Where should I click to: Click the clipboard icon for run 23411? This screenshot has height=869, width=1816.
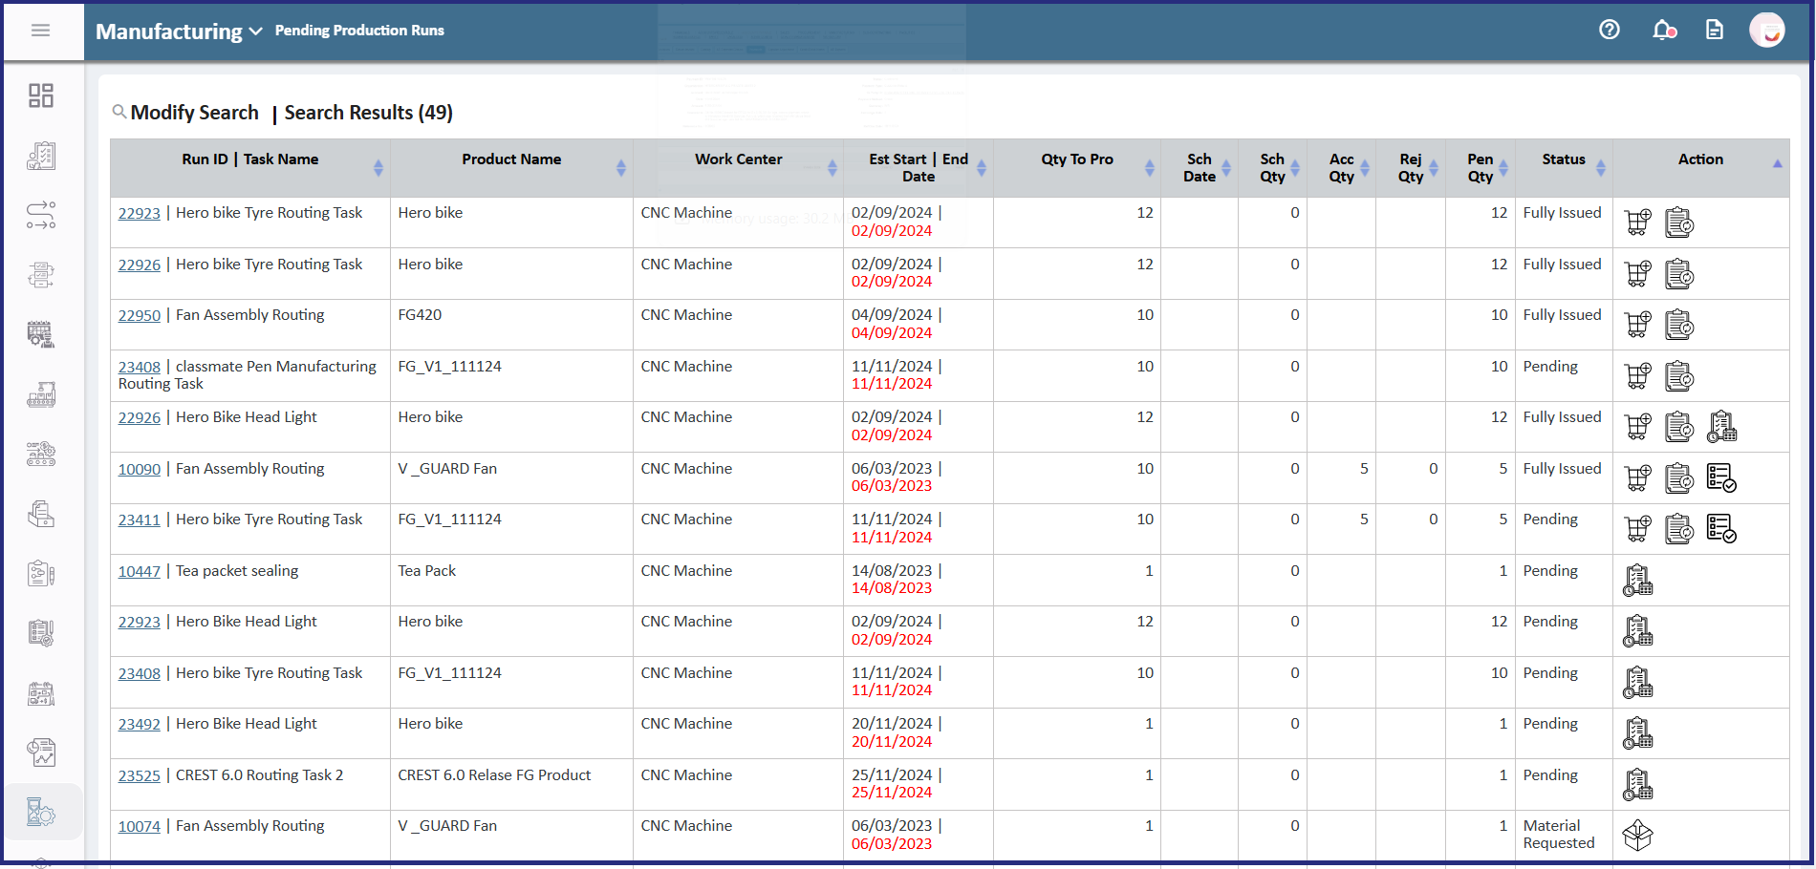pyautogui.click(x=1679, y=529)
